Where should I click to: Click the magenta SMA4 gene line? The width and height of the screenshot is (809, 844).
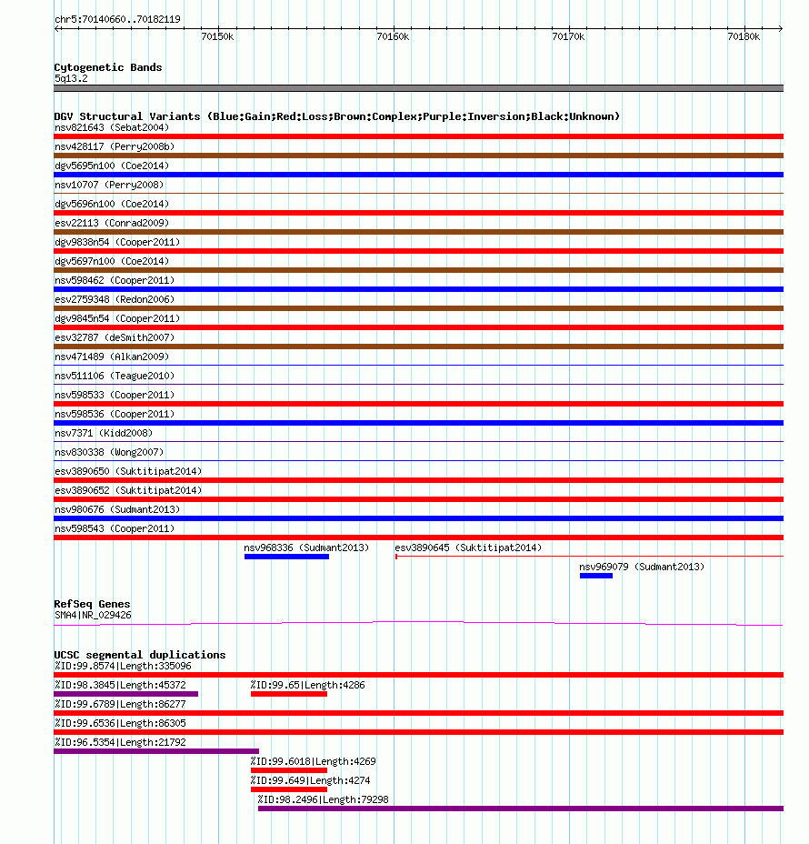[418, 623]
